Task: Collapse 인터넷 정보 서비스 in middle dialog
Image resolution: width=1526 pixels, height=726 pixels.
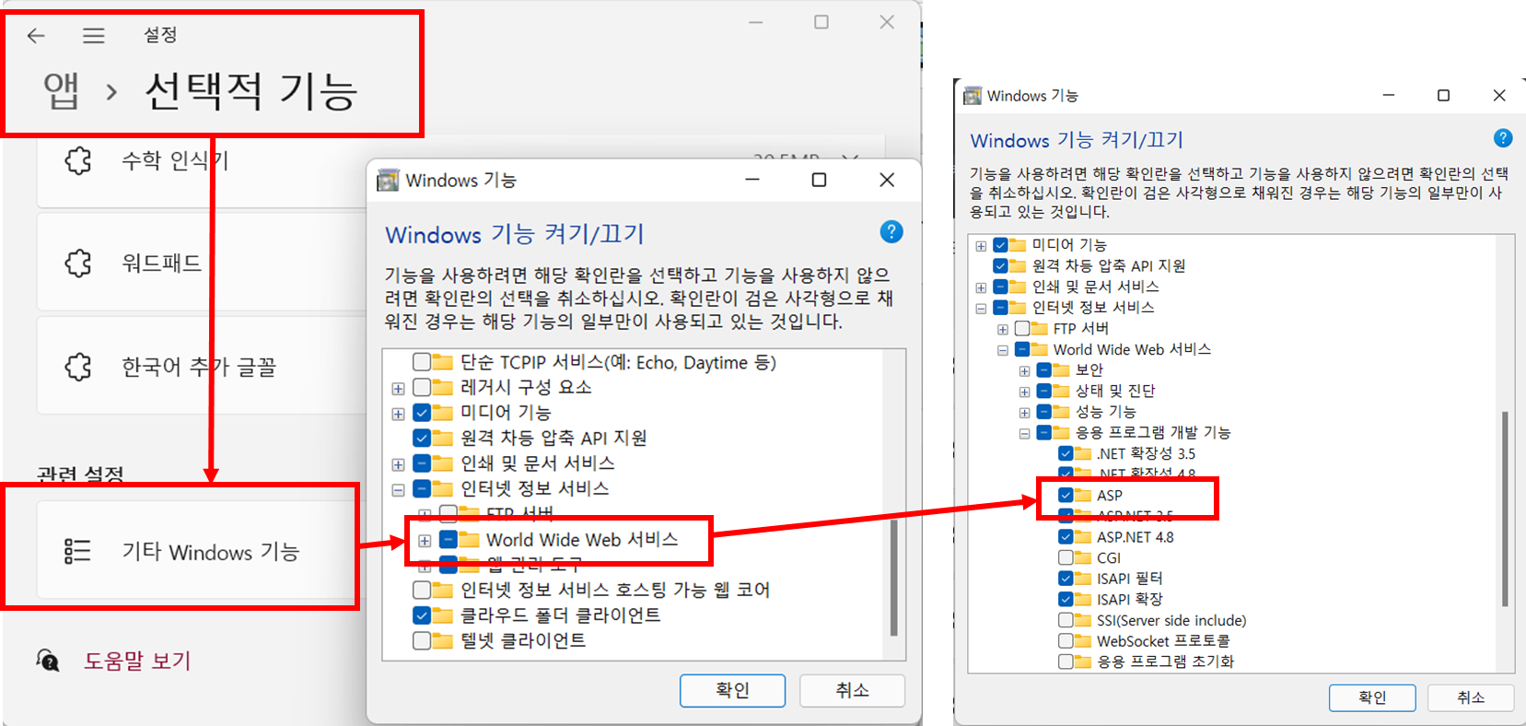Action: (398, 490)
